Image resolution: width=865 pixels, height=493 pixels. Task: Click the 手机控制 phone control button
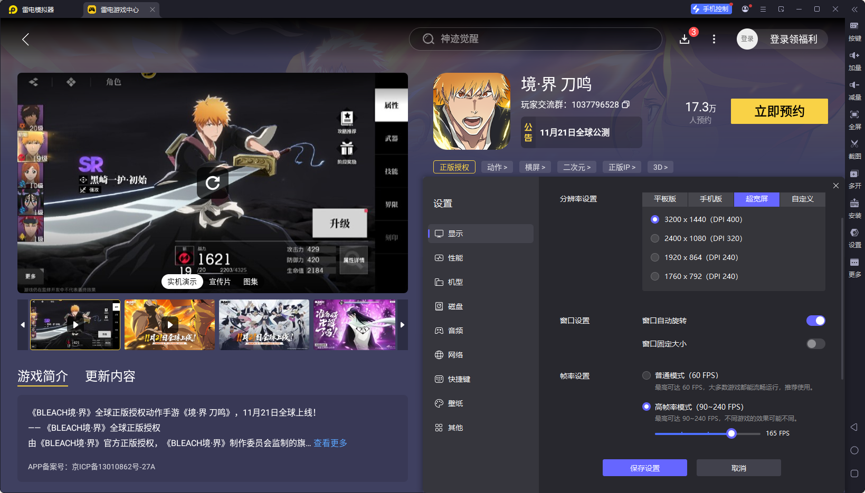711,9
